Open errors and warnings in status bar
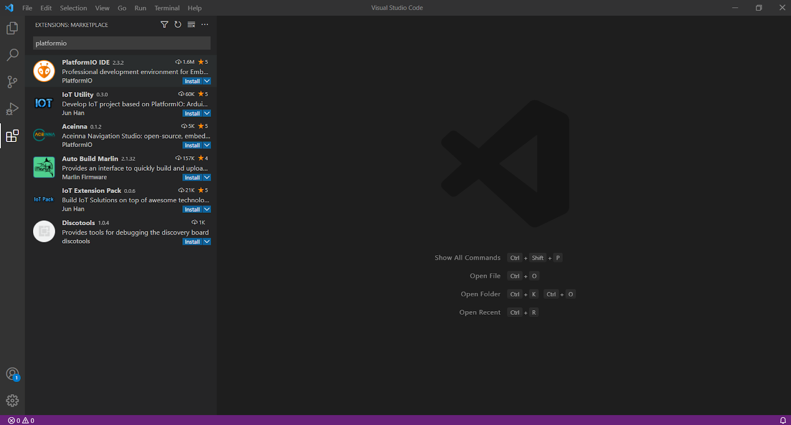This screenshot has height=425, width=791. coord(21,421)
